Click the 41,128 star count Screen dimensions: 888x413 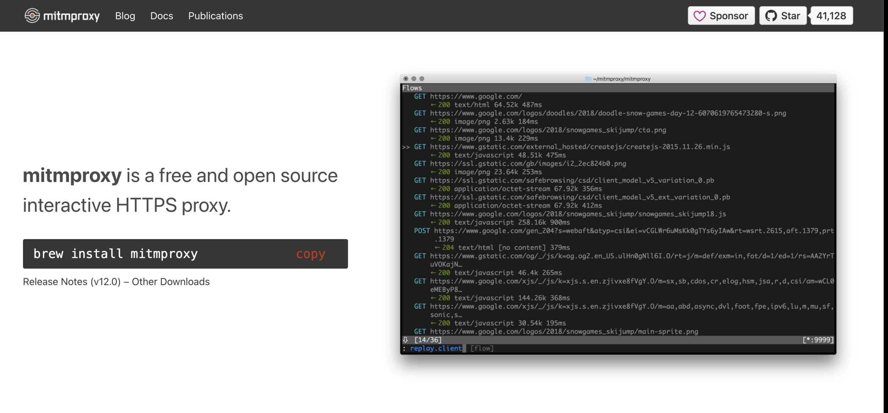(x=831, y=16)
